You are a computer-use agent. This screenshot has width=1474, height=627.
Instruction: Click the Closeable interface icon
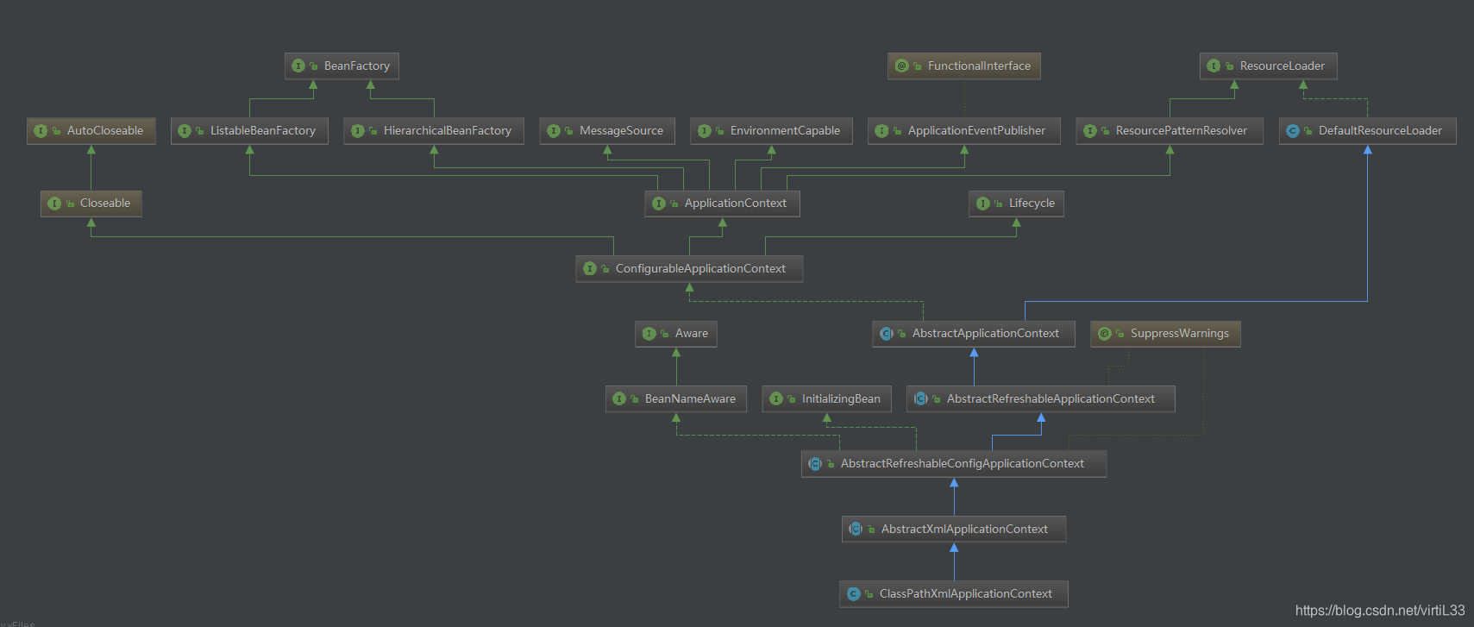(x=54, y=204)
